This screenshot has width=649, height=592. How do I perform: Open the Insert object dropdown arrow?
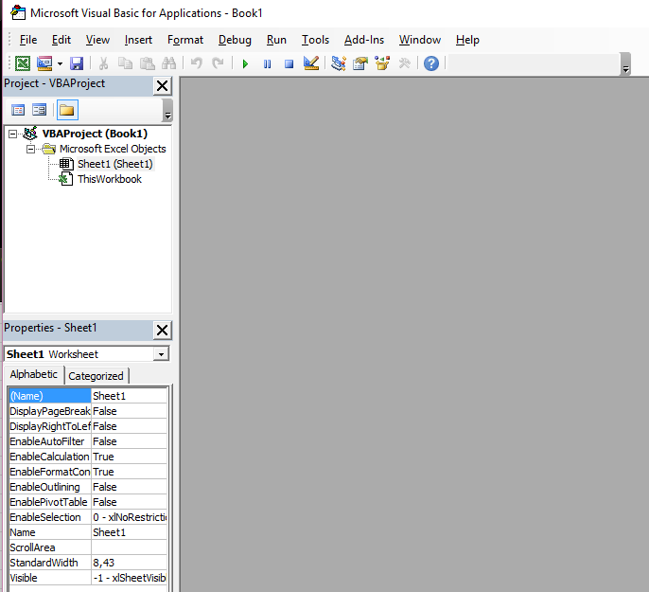coord(60,63)
